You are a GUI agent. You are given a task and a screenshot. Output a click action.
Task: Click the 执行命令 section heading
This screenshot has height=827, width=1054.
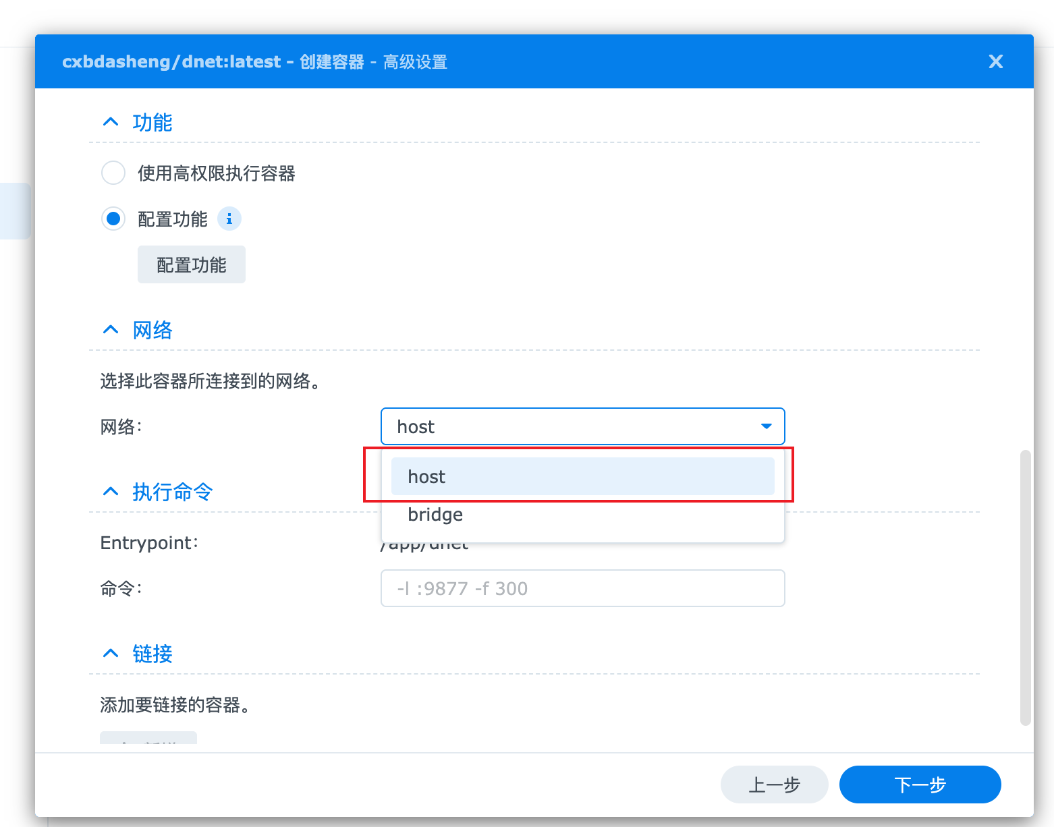click(173, 492)
